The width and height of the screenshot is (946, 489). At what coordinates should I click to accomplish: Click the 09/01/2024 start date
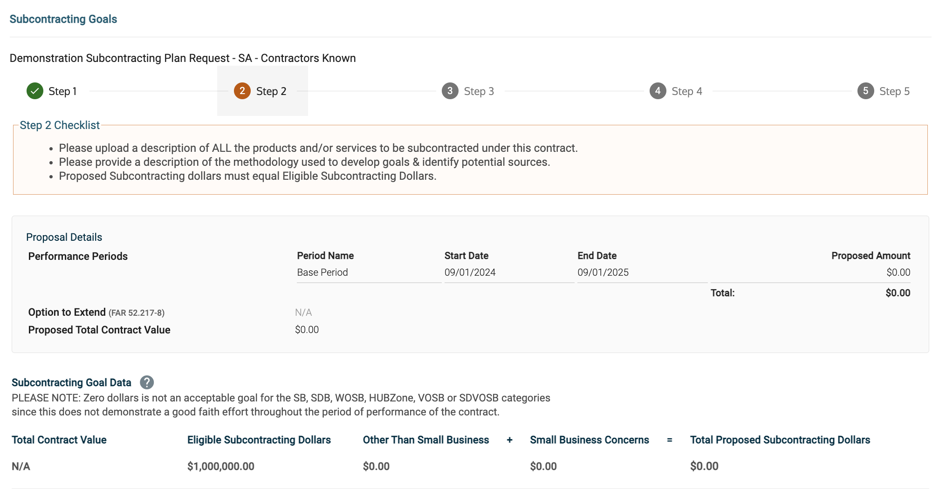470,272
